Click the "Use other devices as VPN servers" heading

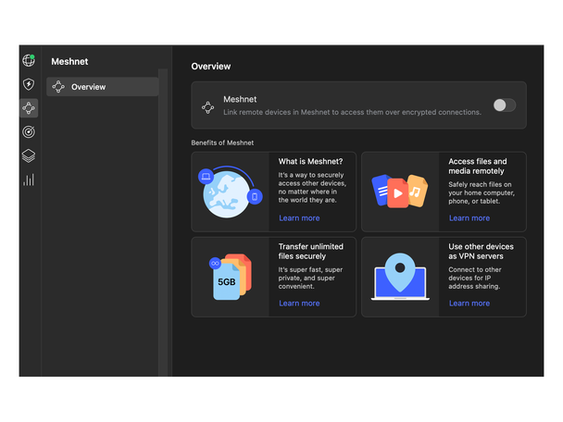point(481,252)
